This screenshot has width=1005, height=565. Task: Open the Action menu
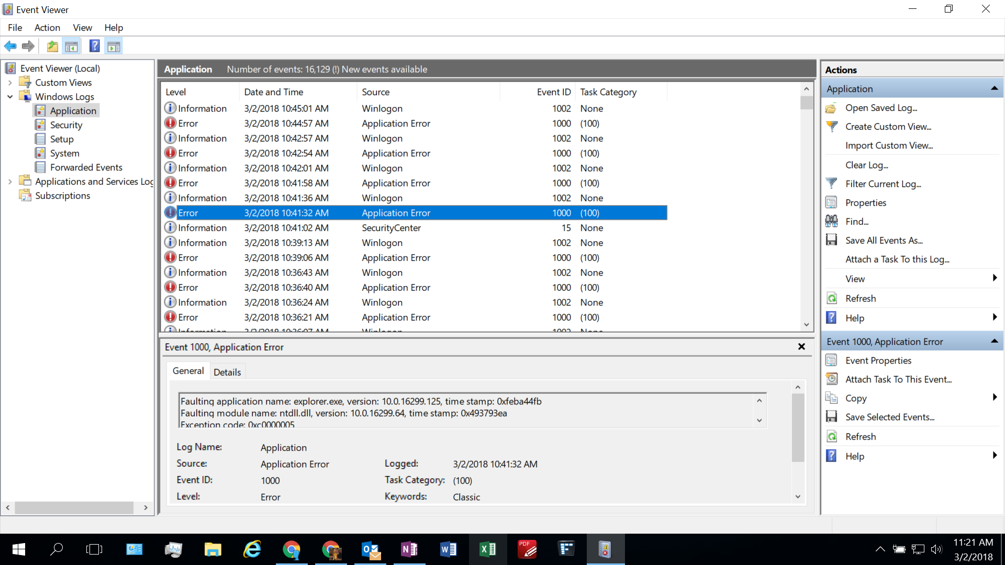pos(47,28)
